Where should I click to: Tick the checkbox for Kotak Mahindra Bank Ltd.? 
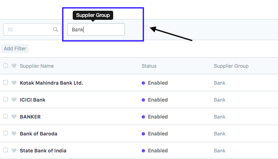coord(6,83)
